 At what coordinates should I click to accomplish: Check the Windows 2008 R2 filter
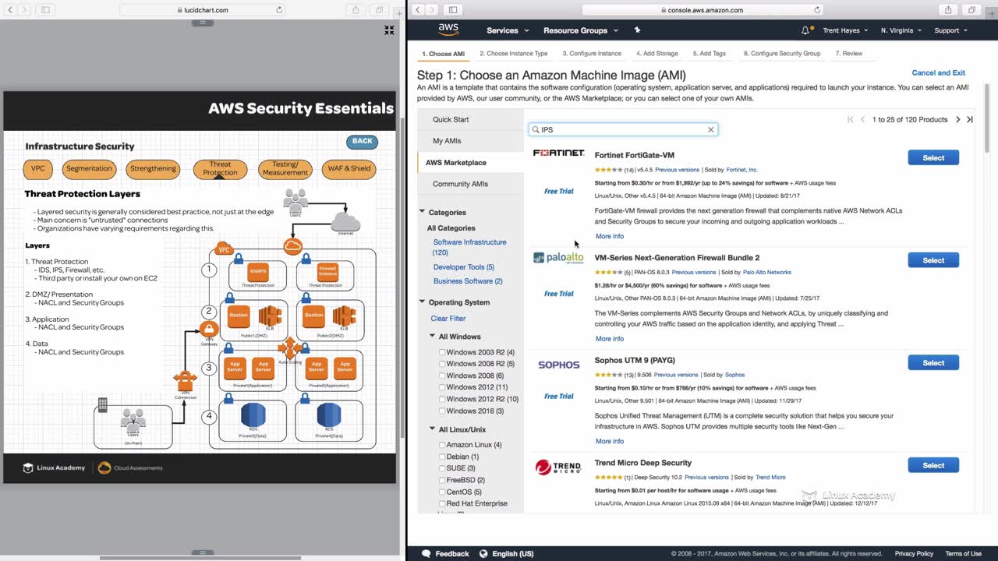pos(442,364)
